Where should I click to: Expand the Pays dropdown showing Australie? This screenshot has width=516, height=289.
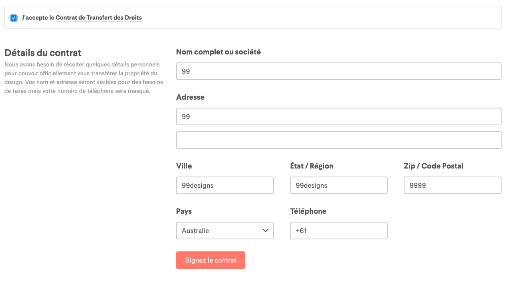pos(225,231)
